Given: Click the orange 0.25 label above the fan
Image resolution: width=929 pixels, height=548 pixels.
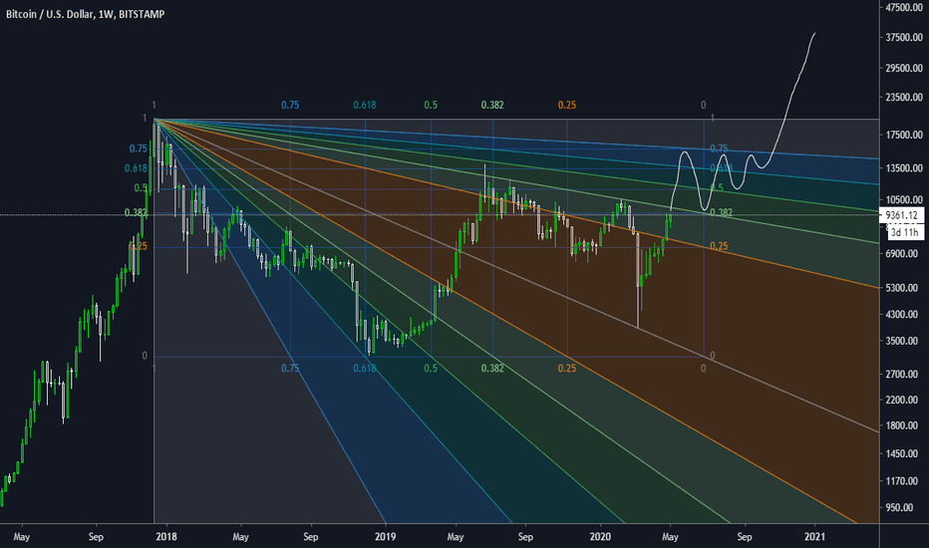Looking at the screenshot, I should click(566, 105).
